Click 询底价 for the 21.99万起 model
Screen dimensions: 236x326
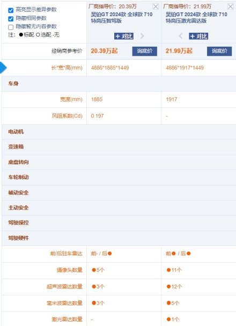pyautogui.click(x=219, y=51)
